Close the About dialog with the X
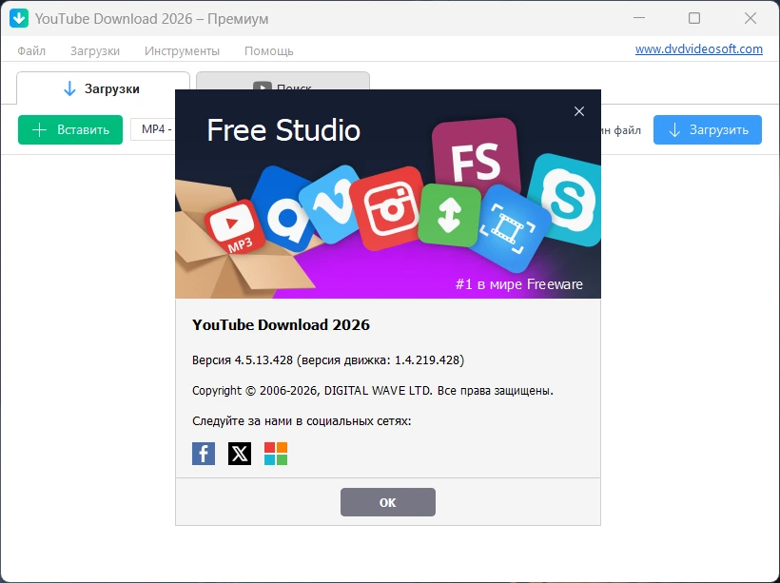780x583 pixels. [x=579, y=111]
